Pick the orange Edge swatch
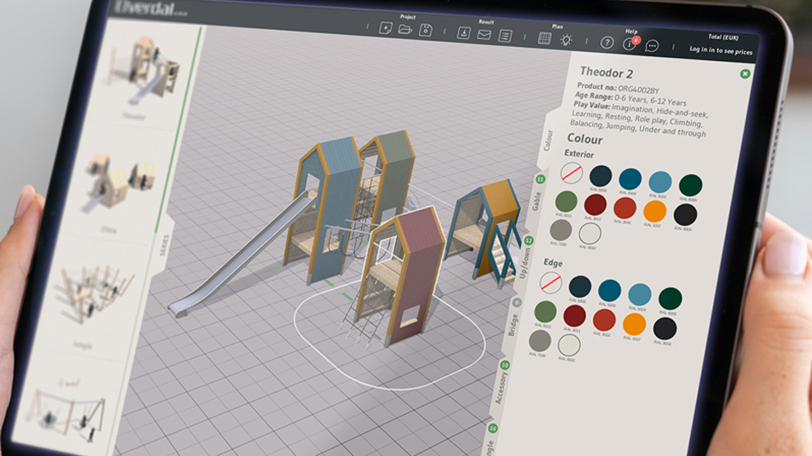Viewport: 812px width, 456px height. coord(634,324)
